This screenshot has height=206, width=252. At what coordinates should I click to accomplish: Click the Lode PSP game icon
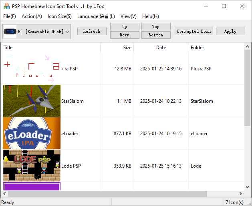(32, 166)
